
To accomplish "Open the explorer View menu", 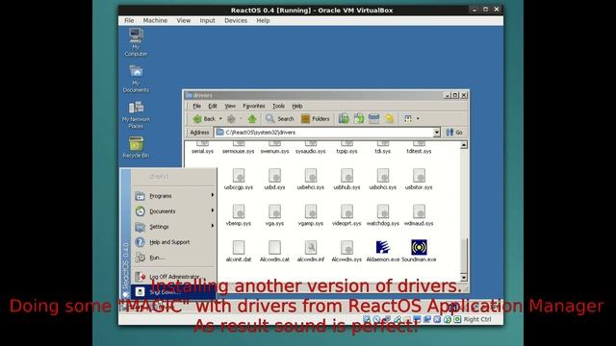I will 230,106.
